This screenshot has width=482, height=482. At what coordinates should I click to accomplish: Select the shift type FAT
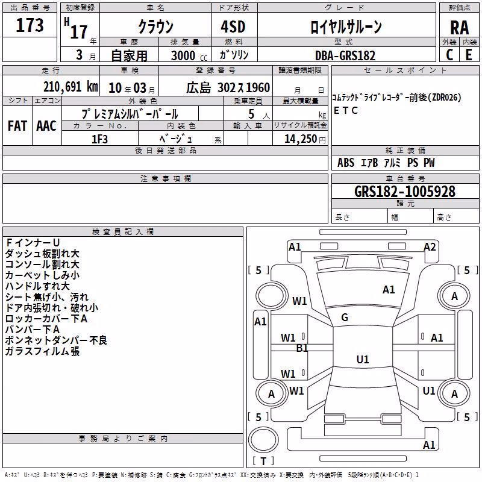17,126
